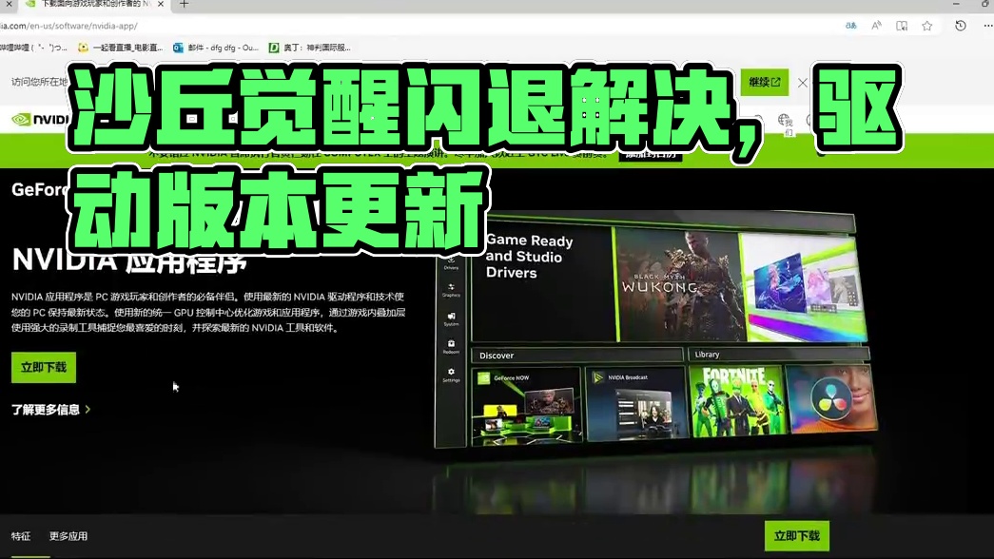Click the translate icon in the address bar
Image resolution: width=994 pixels, height=559 pixels.
(850, 26)
